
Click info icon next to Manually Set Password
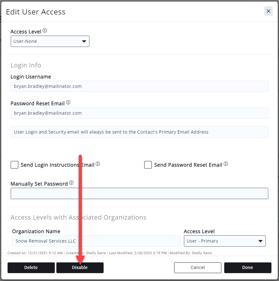tap(71, 183)
